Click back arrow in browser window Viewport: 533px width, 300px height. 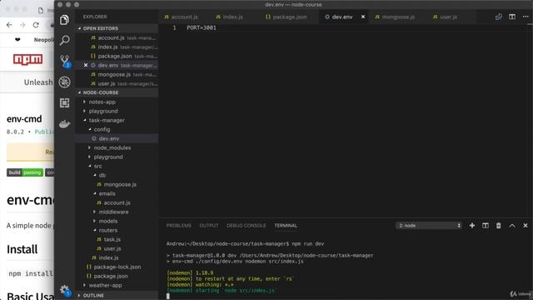pos(9,25)
